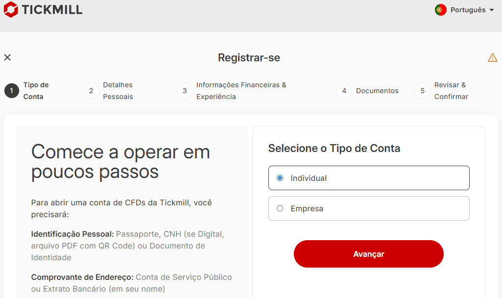Click step 2 Detalhes Pessoais circle

(91, 90)
